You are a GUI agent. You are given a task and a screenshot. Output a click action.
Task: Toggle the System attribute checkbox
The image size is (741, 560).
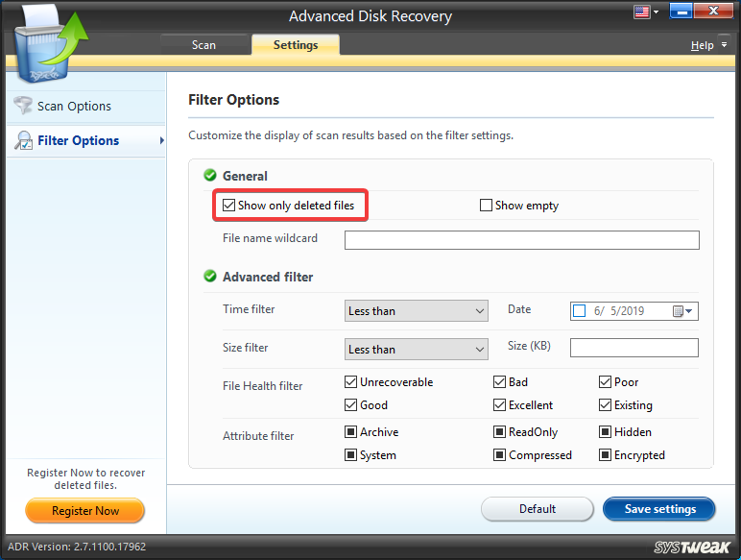click(350, 455)
